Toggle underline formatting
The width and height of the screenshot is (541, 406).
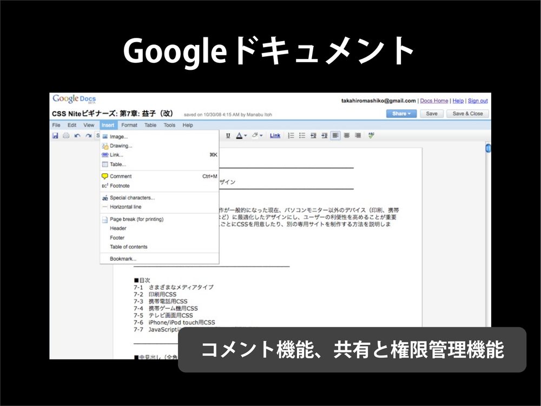click(228, 136)
